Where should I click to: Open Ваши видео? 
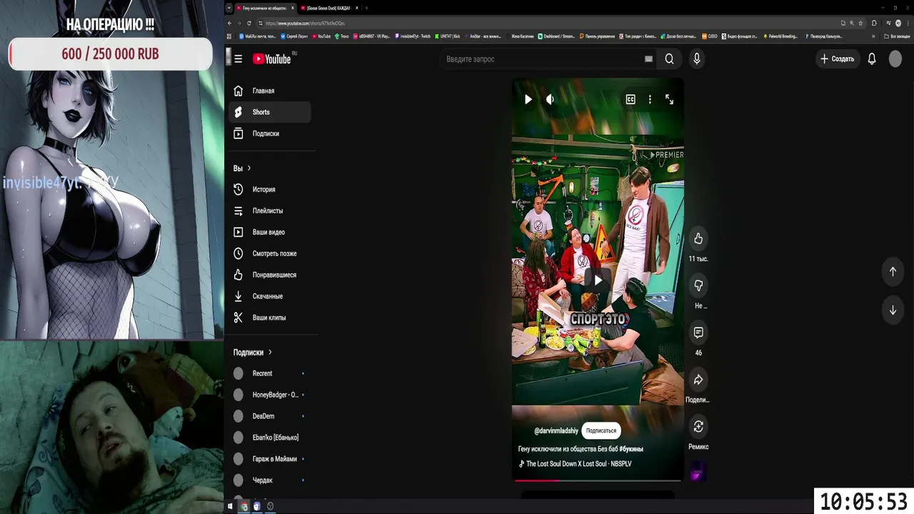tap(270, 232)
